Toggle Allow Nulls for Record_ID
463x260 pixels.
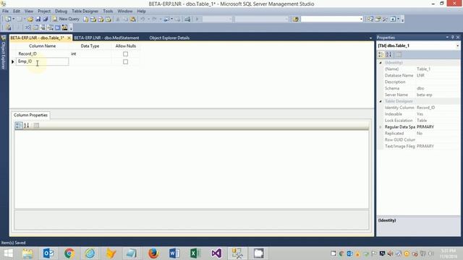point(125,54)
